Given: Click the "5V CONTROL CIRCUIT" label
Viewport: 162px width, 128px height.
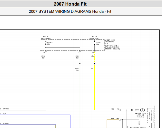Looking at the screenshot, I should click(x=138, y=127).
